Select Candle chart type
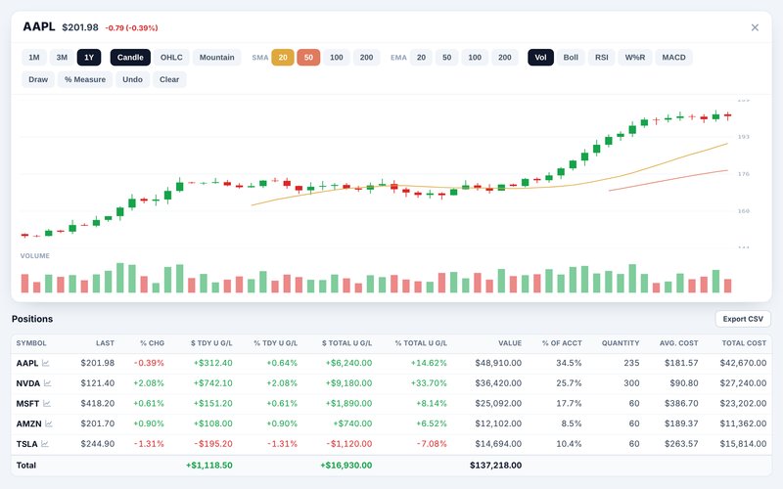The height and width of the screenshot is (489, 783). pos(130,58)
